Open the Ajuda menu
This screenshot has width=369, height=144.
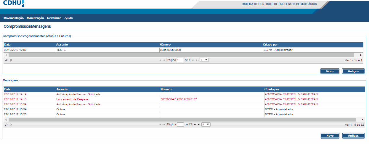(68, 18)
